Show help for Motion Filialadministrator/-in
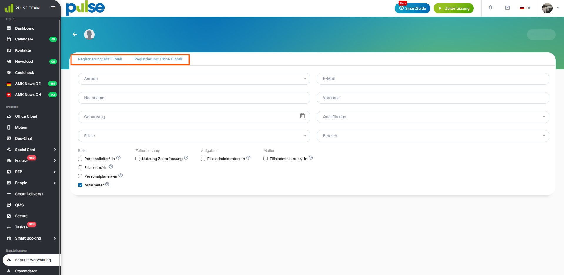Screen dimensions: 564x275 [x=311, y=158]
